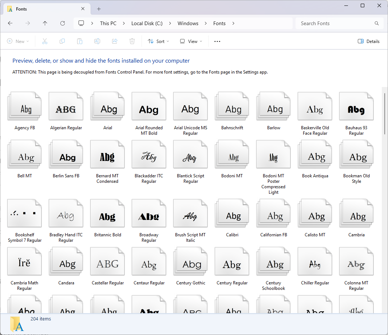Select the Arial font family thumbnail

[x=107, y=106]
